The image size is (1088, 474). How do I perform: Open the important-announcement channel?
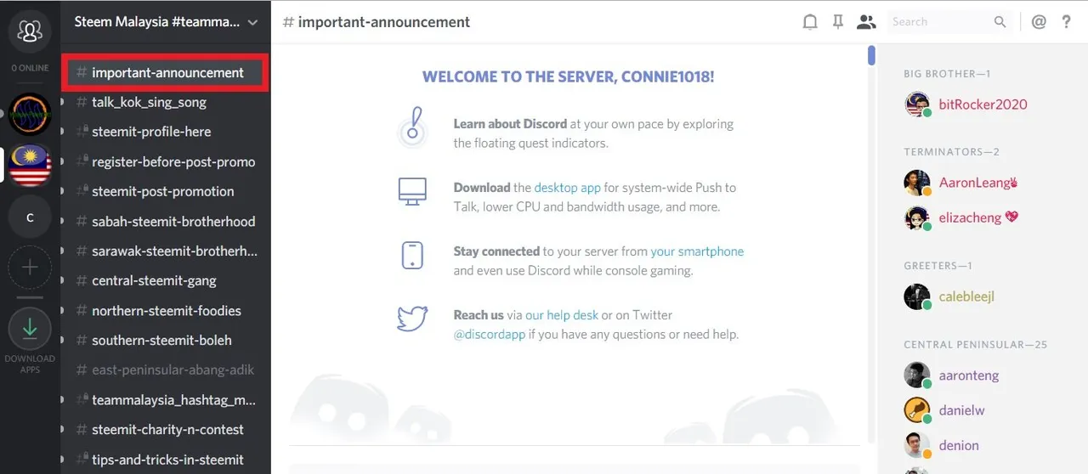(166, 72)
